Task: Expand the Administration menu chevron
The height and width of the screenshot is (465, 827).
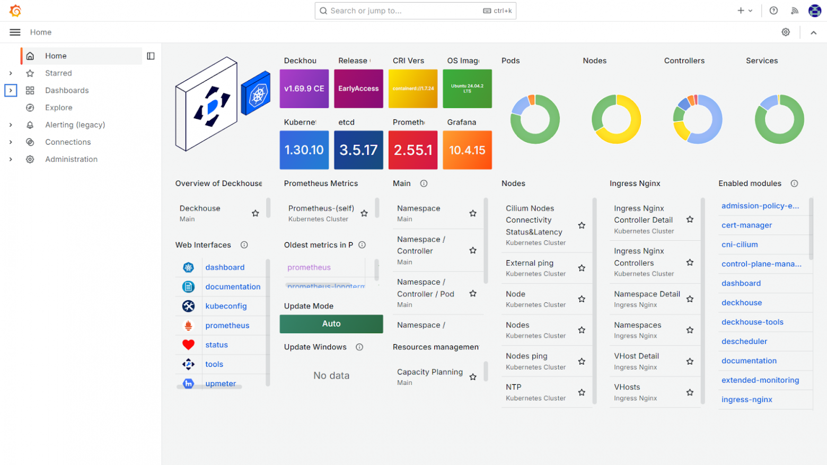Action: 11,159
